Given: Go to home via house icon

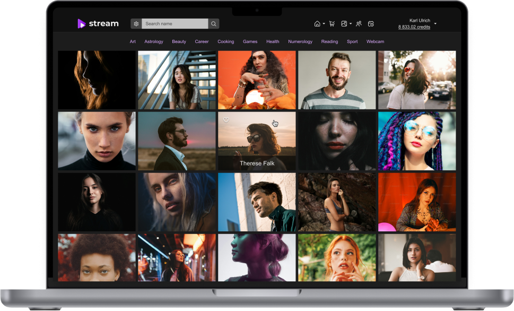Looking at the screenshot, I should coord(317,24).
